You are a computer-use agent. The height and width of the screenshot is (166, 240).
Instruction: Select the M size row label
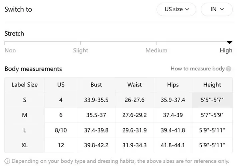pos(24,115)
